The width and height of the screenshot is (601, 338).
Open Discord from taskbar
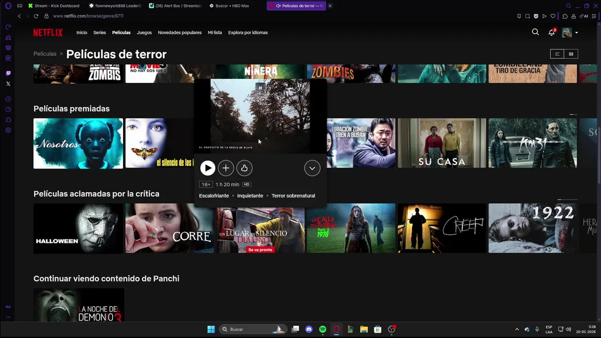click(x=309, y=329)
